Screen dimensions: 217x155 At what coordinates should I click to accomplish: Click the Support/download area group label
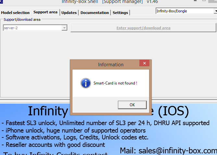tap(22, 19)
